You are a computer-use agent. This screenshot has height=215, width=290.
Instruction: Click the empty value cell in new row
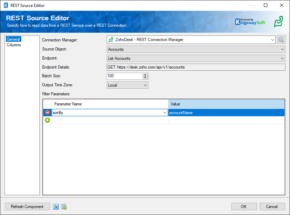coord(226,120)
